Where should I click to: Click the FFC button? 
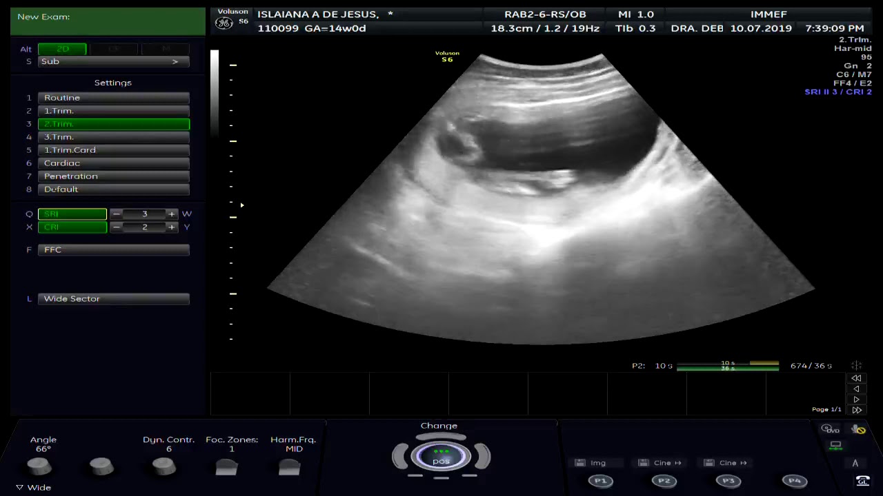[114, 250]
